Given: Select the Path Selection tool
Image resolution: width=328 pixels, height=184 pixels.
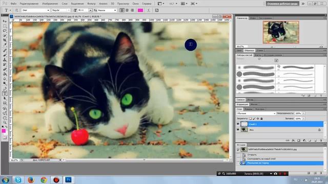Looking at the screenshot, I should pyautogui.click(x=5, y=98).
